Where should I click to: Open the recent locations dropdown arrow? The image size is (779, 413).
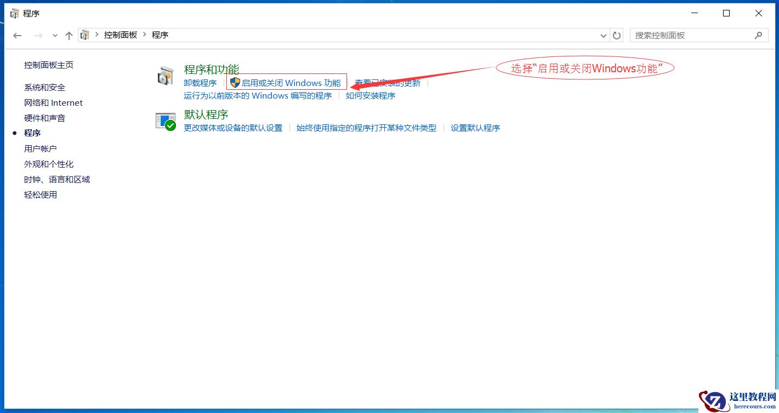click(x=55, y=36)
